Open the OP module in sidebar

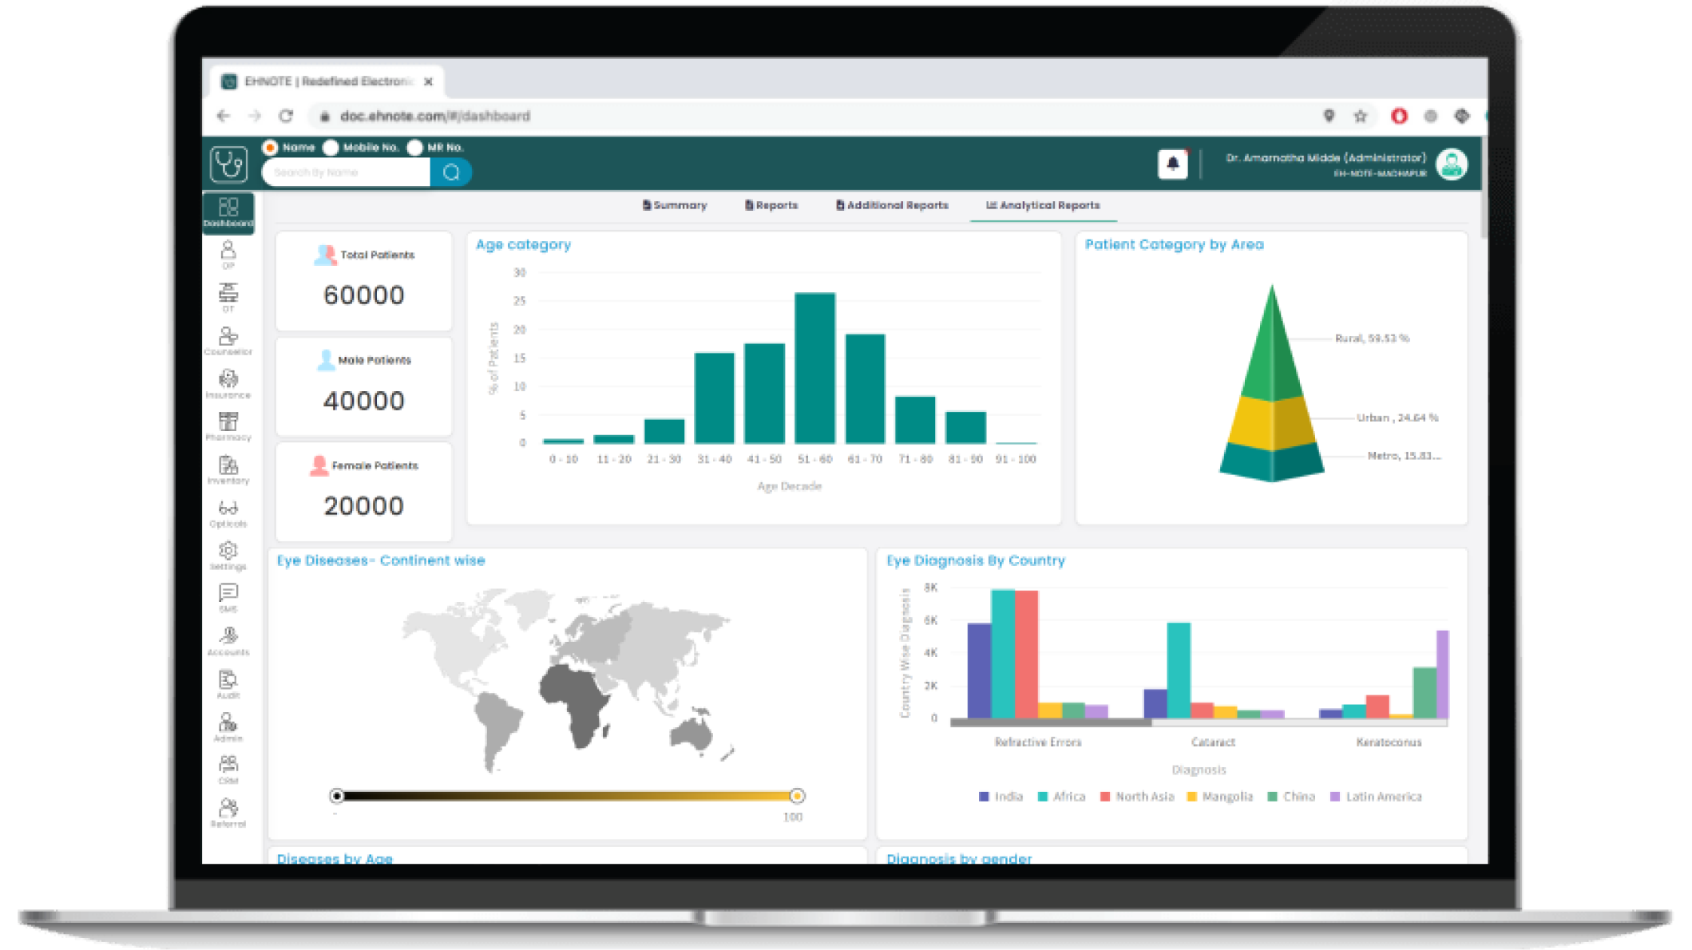pos(228,255)
